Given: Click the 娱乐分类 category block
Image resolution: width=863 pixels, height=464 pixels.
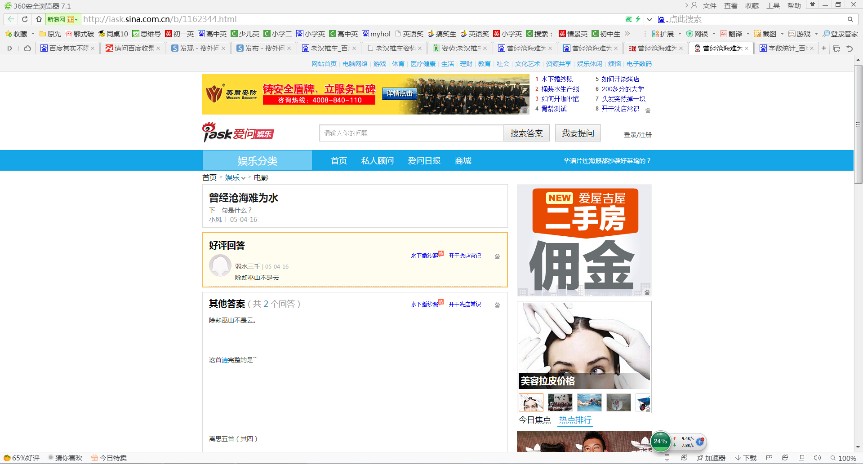Looking at the screenshot, I should click(x=257, y=161).
